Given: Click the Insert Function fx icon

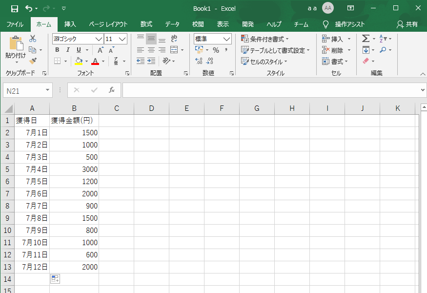Looking at the screenshot, I should coord(111,90).
